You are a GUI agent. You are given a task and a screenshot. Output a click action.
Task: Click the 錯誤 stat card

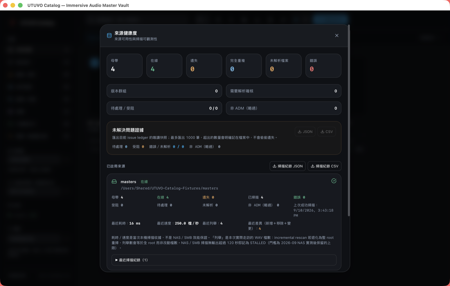(x=323, y=66)
